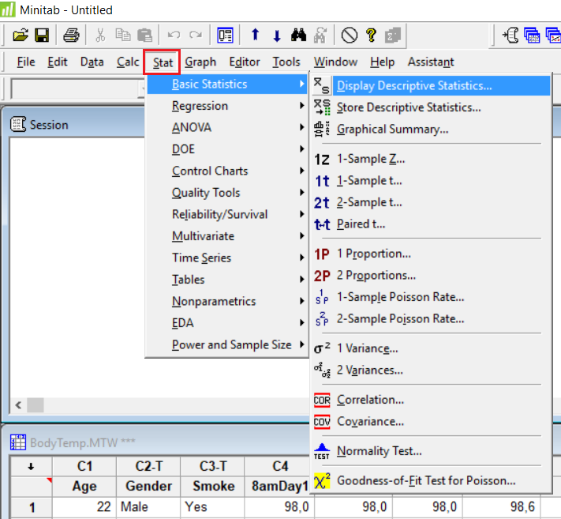This screenshot has width=561, height=519.
Task: Expand the Time Series submenu
Action: (226, 258)
